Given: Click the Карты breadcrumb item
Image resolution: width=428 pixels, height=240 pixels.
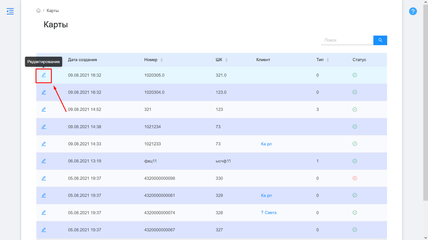Looking at the screenshot, I should (x=53, y=11).
